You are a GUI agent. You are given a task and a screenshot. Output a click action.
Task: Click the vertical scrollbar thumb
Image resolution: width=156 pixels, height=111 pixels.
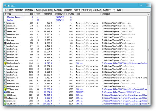(x=149, y=50)
